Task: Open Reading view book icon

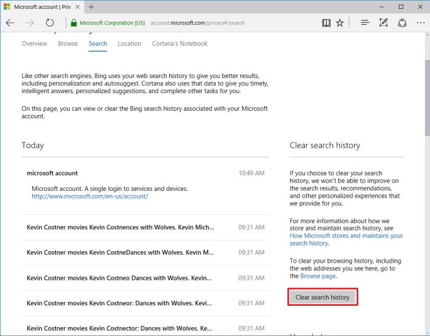Action: click(x=326, y=23)
